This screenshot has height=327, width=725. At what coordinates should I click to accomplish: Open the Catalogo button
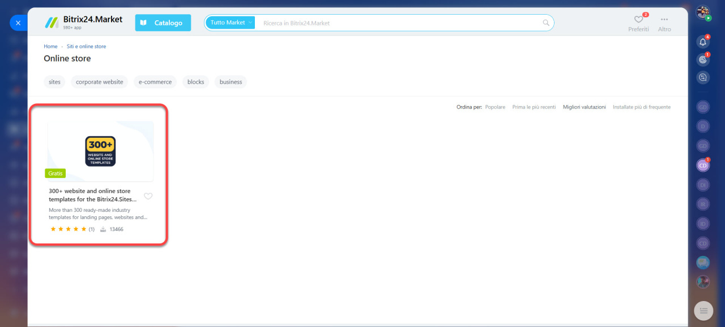163,23
